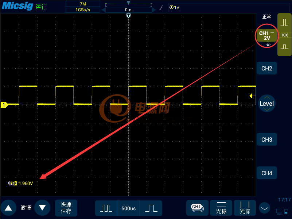292x219 pixels.
Task: Shift horizontal position right arrow
Action: coord(154,10)
